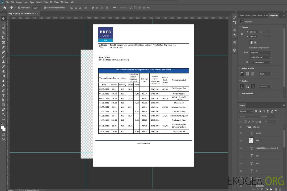Show rulers using the Rulers & Grids icon
This screenshot has height=191, width=287.
tap(242, 74)
